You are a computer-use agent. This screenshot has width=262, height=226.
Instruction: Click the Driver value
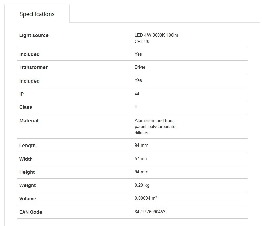tap(140, 67)
